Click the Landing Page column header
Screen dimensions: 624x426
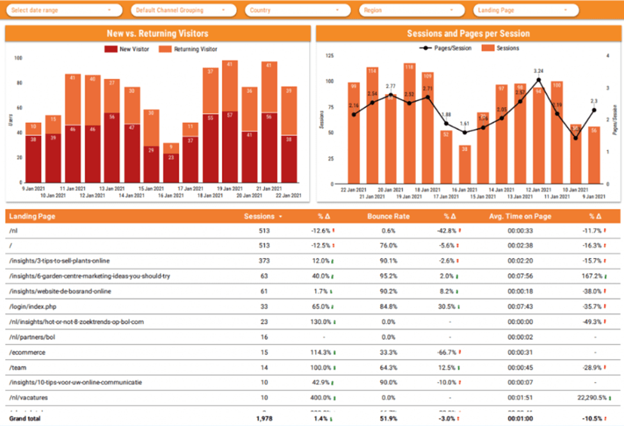click(32, 217)
